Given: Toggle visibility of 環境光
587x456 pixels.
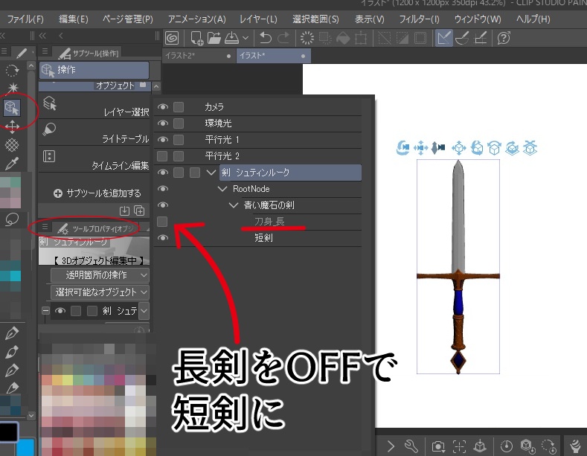Looking at the screenshot, I should (162, 123).
